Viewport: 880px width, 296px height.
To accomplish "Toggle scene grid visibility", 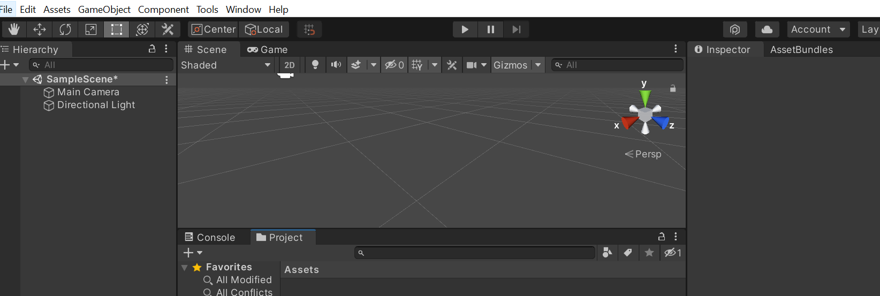I will tap(418, 65).
